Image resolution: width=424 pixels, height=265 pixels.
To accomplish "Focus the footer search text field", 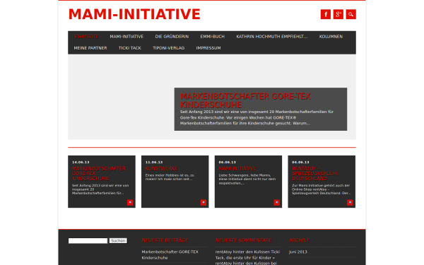I will tap(88, 240).
